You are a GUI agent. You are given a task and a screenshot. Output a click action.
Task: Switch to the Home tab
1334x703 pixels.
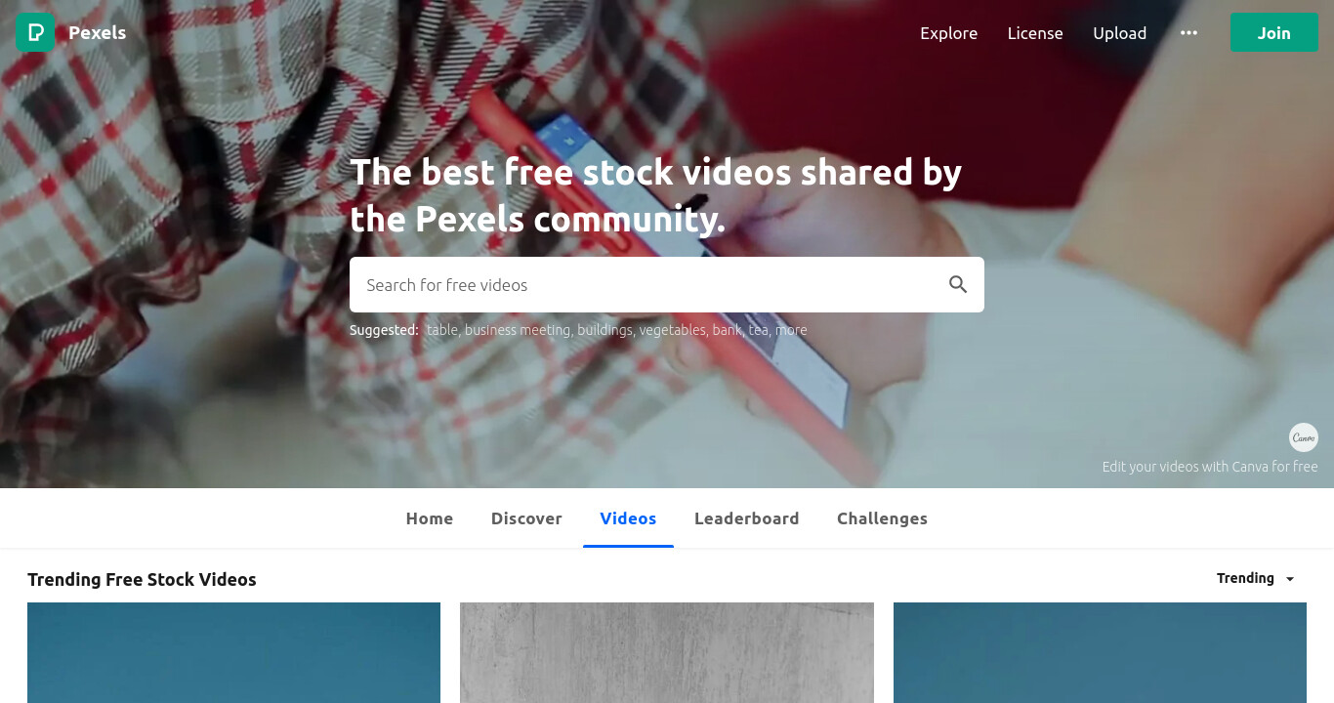430,518
